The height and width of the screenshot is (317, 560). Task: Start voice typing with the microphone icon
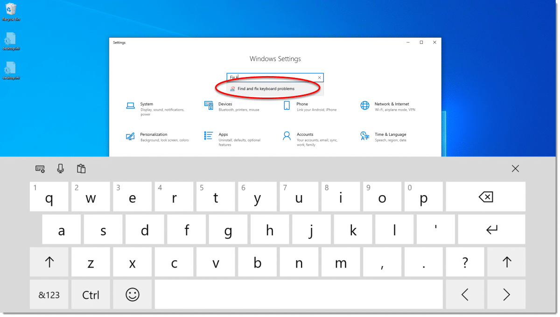coord(60,169)
